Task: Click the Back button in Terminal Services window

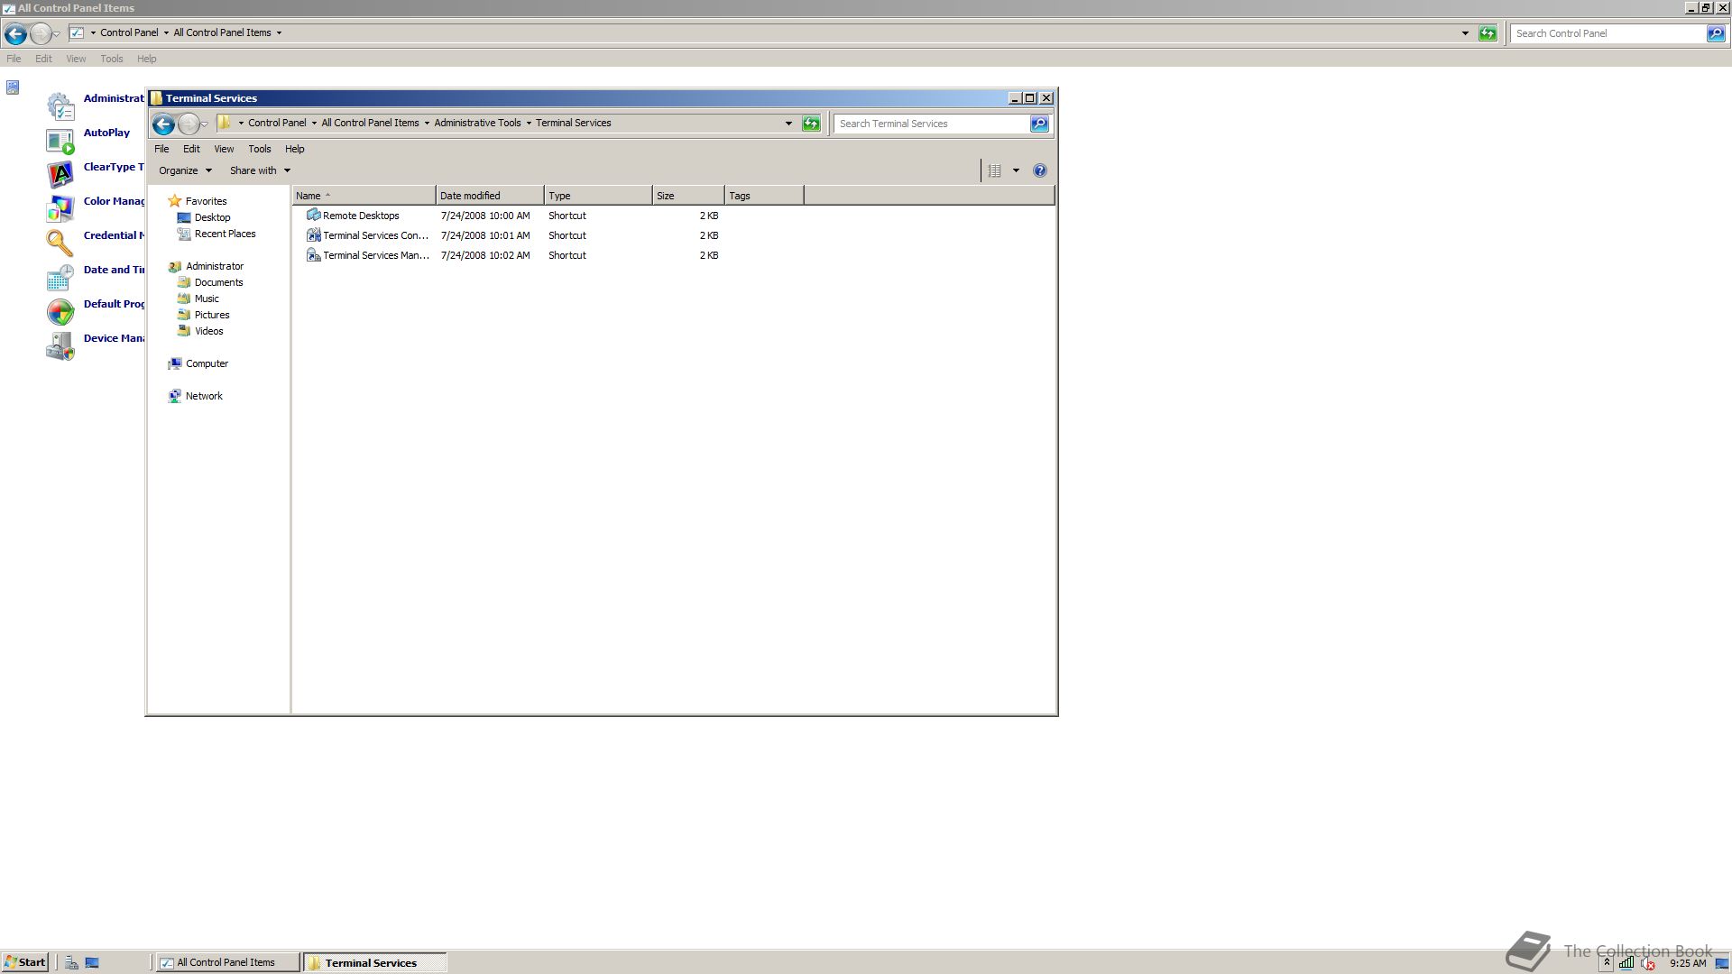Action: (x=163, y=124)
